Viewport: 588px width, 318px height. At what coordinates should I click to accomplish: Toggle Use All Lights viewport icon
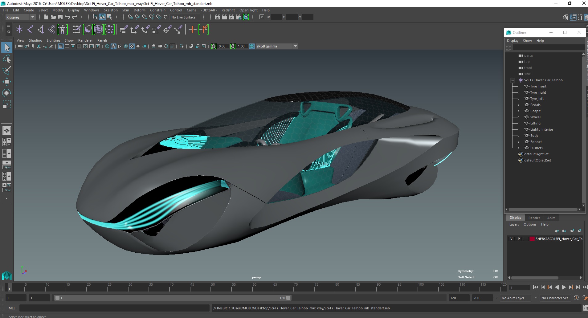(x=138, y=46)
